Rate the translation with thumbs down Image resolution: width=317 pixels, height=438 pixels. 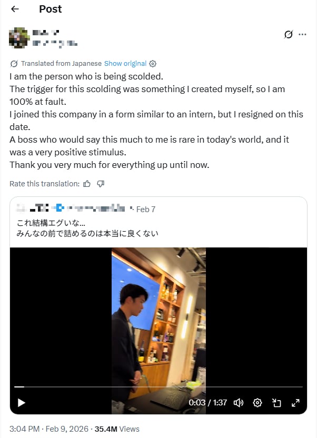coord(101,184)
